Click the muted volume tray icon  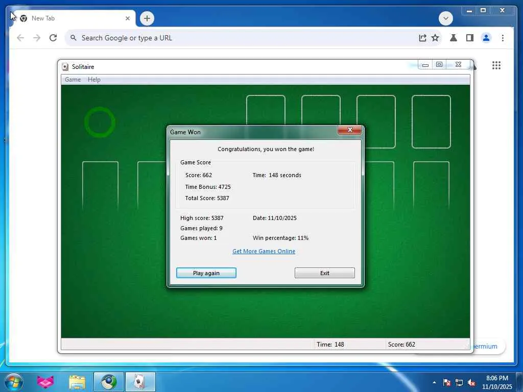point(471,382)
